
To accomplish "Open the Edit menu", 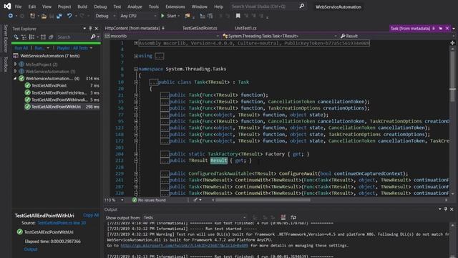I will click(x=32, y=6).
